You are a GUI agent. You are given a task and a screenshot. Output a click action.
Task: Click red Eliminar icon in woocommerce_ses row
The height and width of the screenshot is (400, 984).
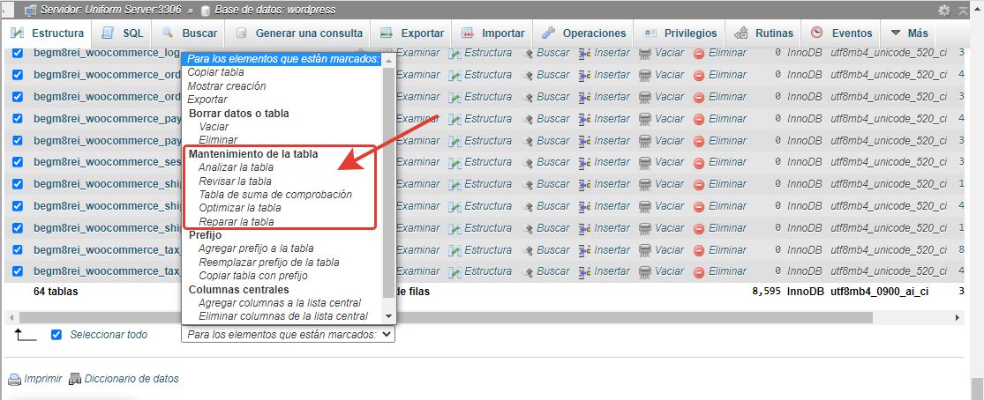tap(699, 162)
